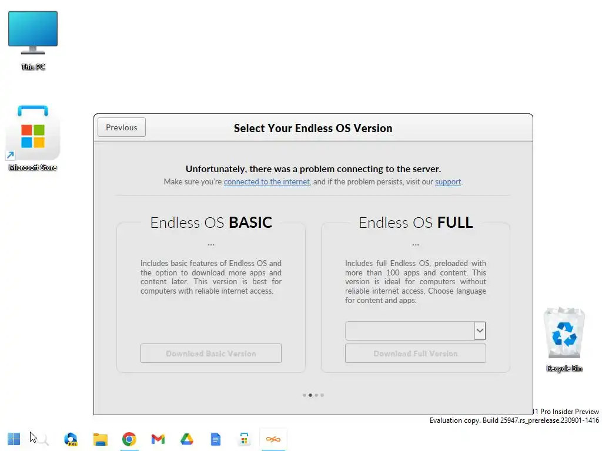This screenshot has width=602, height=451.
Task: Open Google Docs from taskbar
Action: pyautogui.click(x=216, y=439)
